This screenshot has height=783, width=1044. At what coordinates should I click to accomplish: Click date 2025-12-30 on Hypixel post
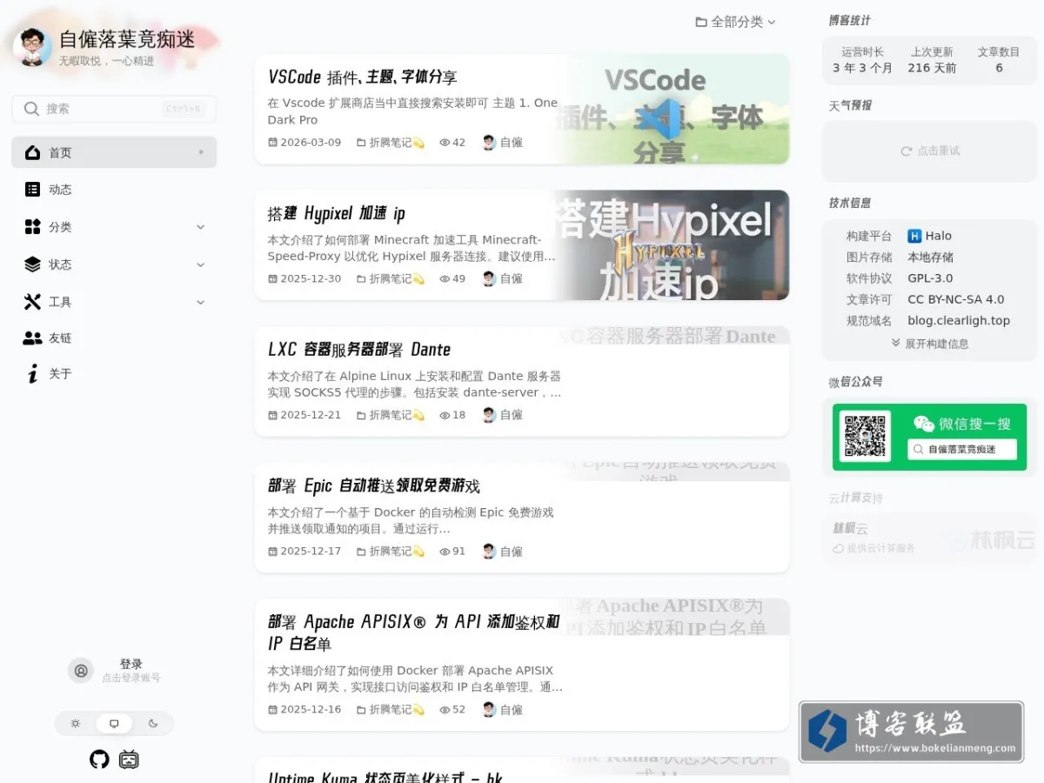tap(304, 279)
